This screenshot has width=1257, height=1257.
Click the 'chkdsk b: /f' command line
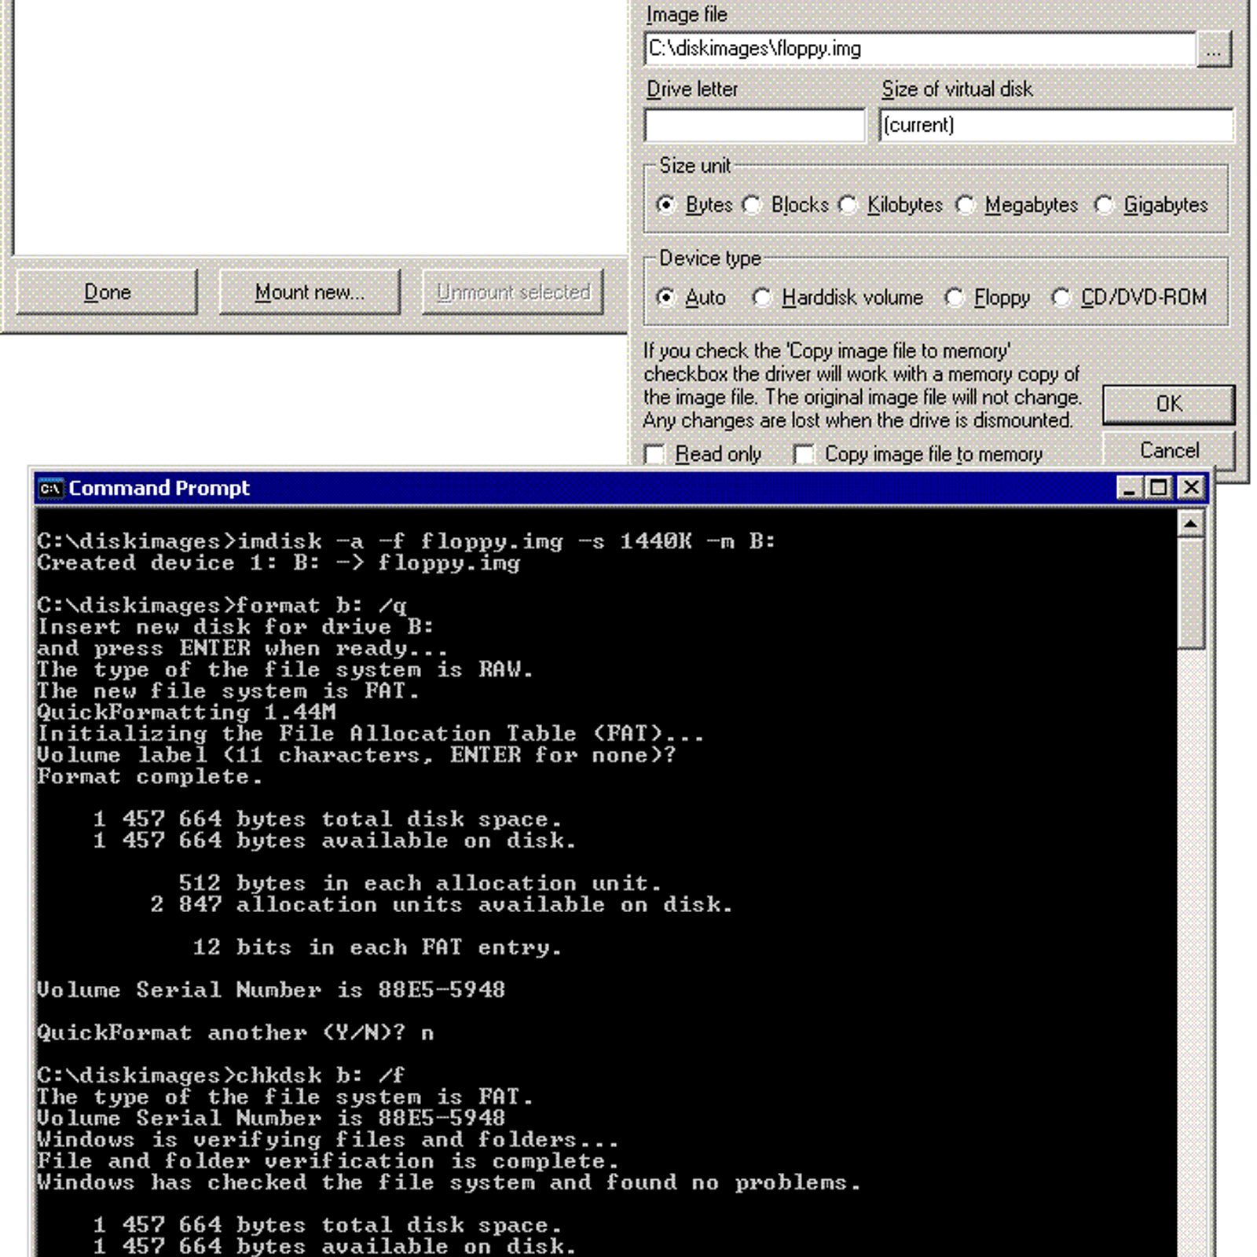pos(221,1076)
